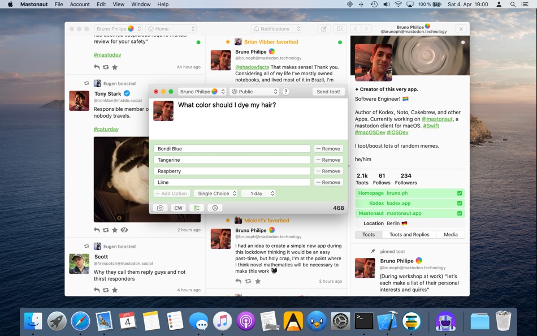Image resolution: width=537 pixels, height=336 pixels.
Task: Click the @shadowfacts mention
Action: [x=252, y=67]
